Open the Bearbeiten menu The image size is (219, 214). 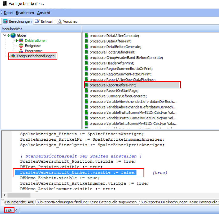[x=25, y=13]
